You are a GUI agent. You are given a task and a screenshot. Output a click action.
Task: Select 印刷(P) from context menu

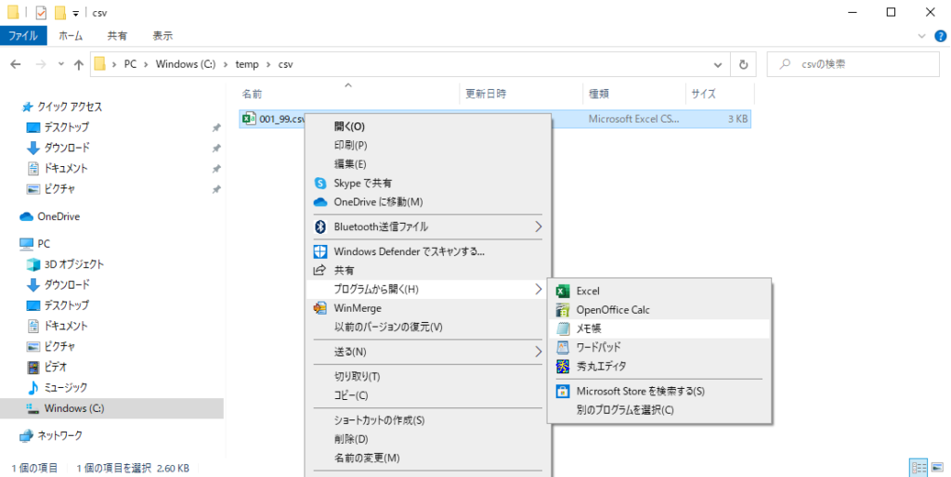pos(427,145)
